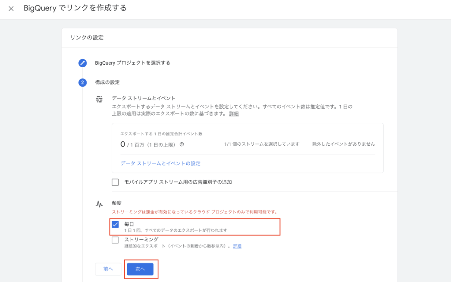This screenshot has height=282, width=451.
Task: Tick the ストリーミング export checkbox
Action: point(115,240)
